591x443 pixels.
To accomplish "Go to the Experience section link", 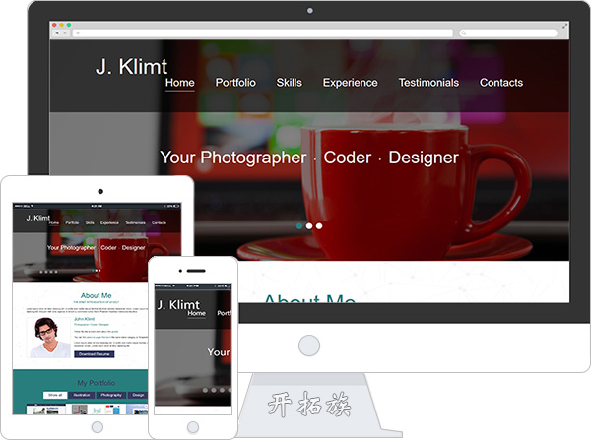I will [x=350, y=83].
